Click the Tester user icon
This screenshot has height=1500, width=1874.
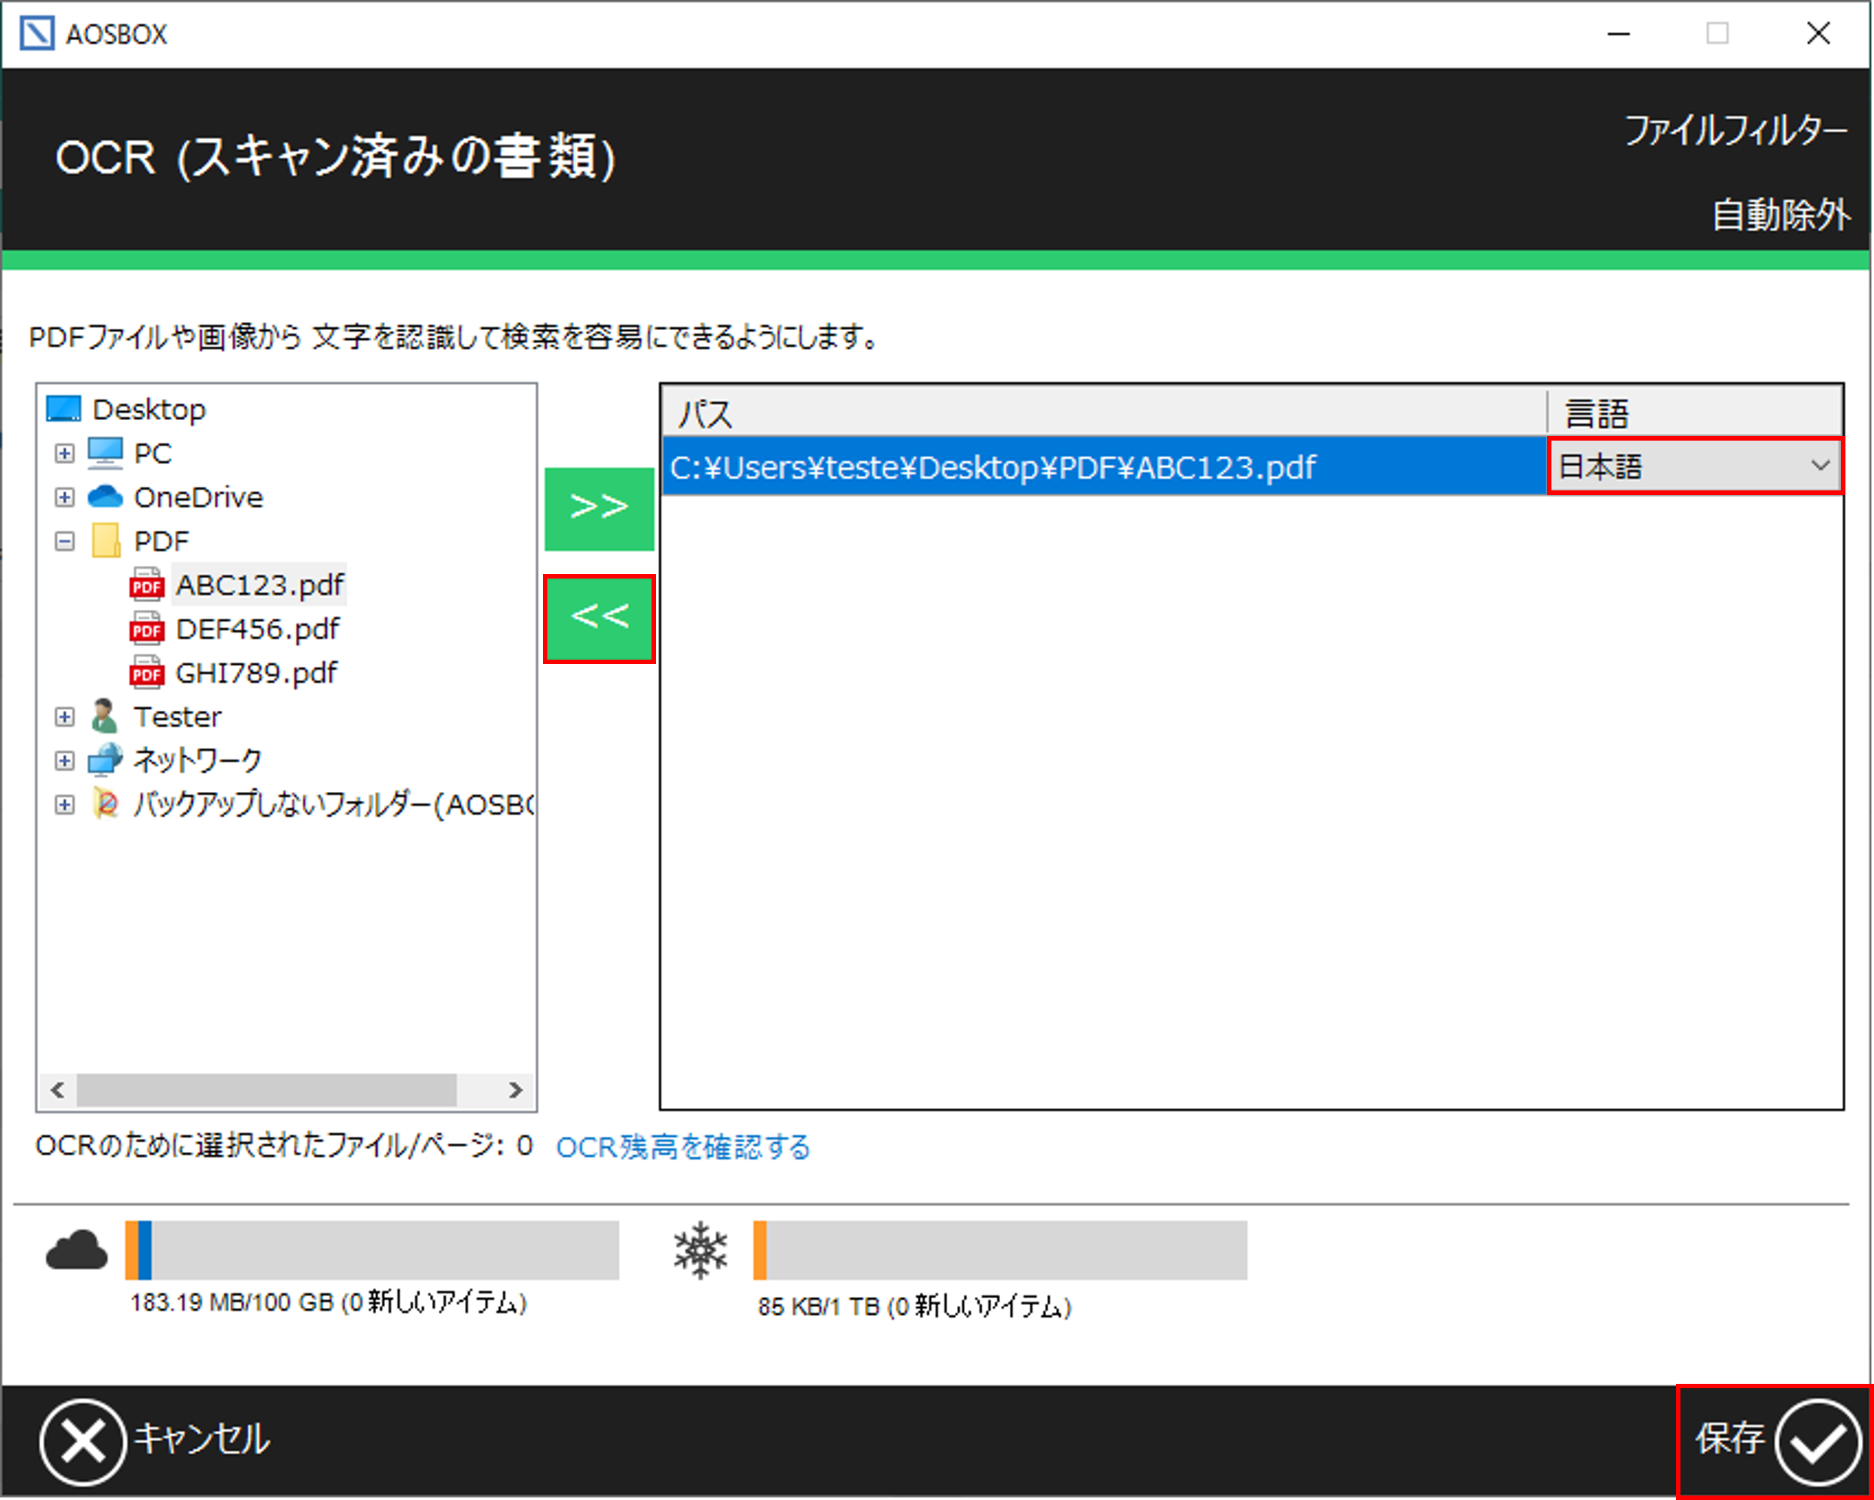[x=105, y=716]
